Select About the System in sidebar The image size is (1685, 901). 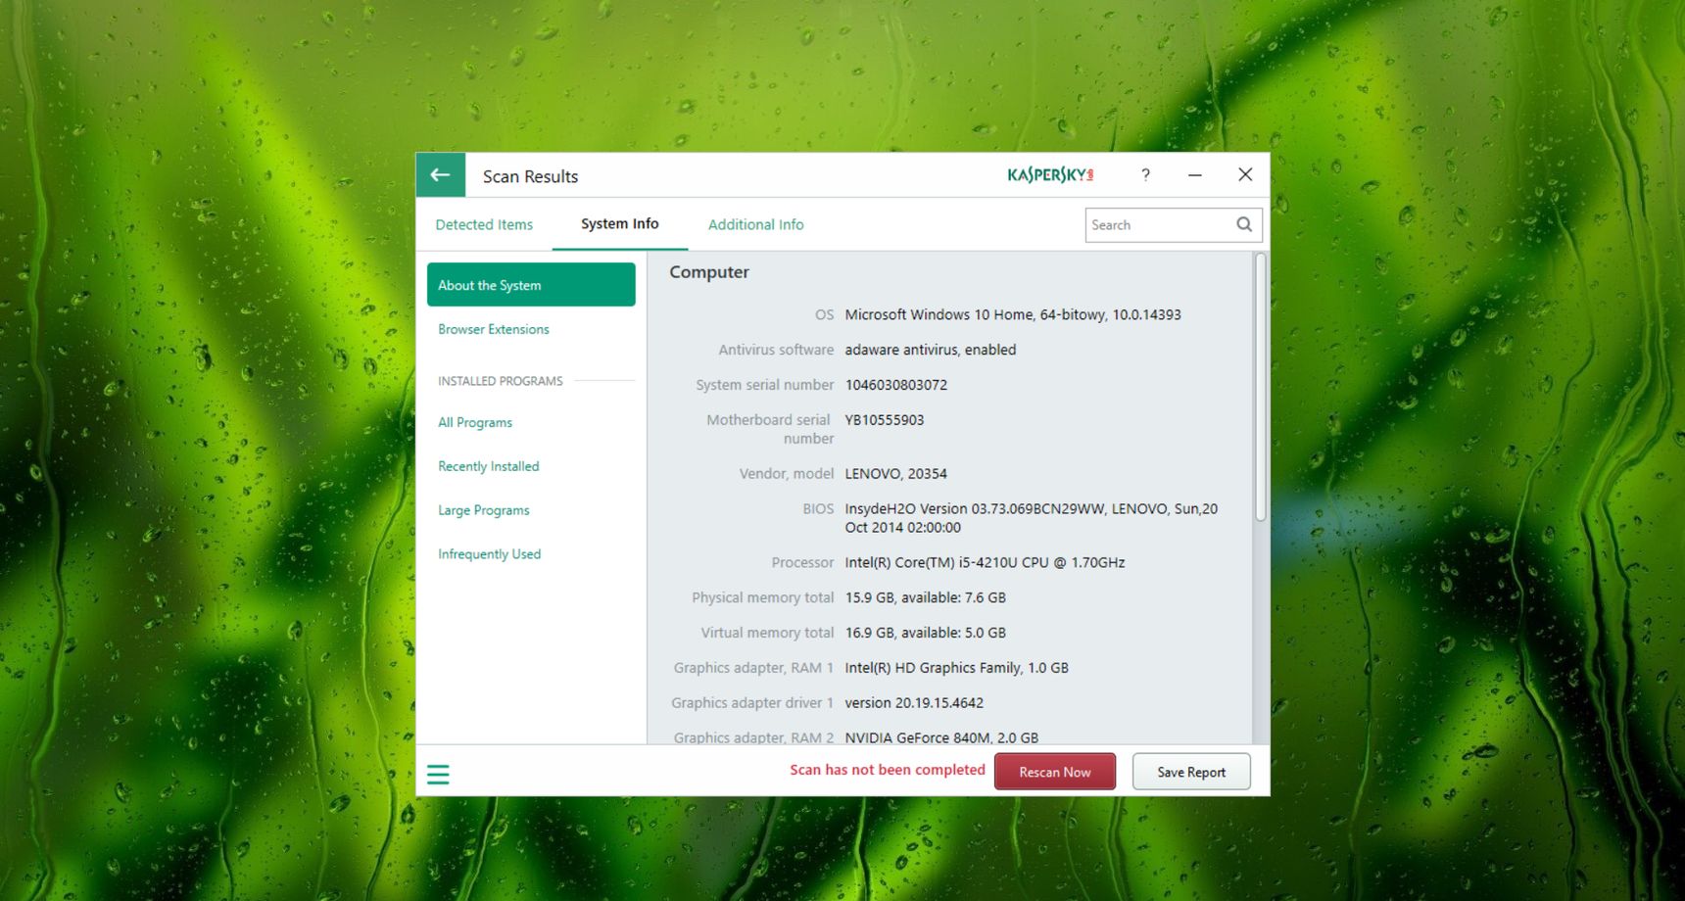point(531,285)
